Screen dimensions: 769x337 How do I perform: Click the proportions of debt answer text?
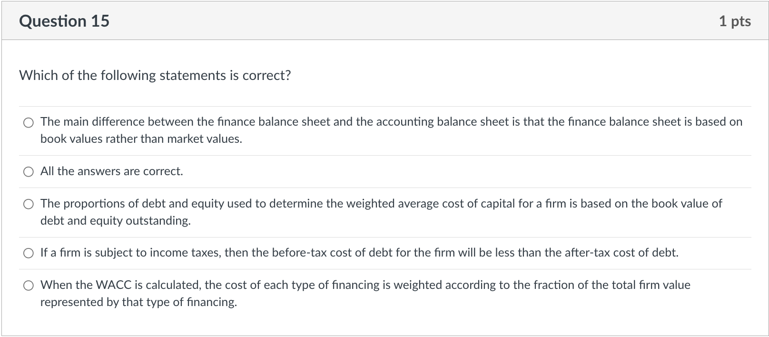pos(381,204)
